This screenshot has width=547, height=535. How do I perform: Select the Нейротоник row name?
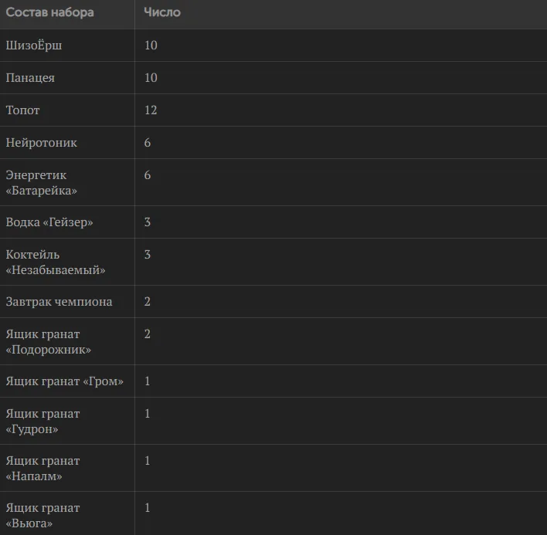point(42,143)
